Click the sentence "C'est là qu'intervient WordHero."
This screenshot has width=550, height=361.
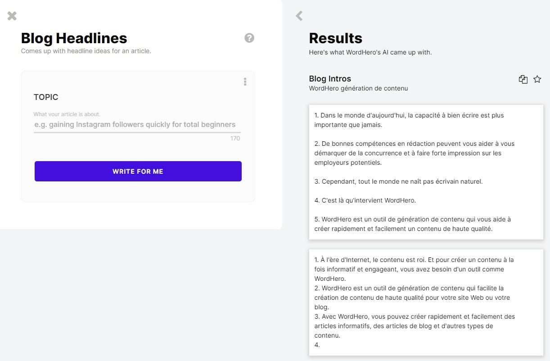[x=365, y=200]
